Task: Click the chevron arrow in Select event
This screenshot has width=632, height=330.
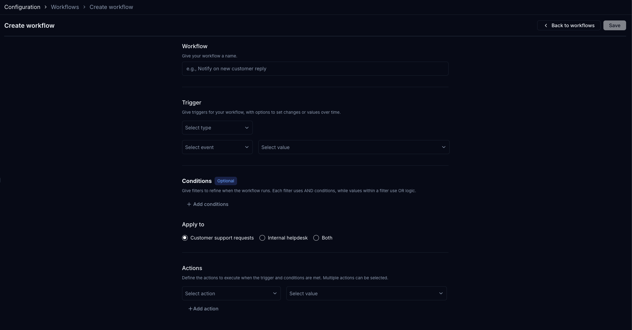Action: [x=247, y=147]
